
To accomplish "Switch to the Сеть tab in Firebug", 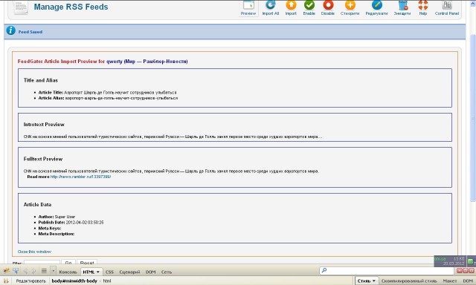I will click(x=167, y=272).
